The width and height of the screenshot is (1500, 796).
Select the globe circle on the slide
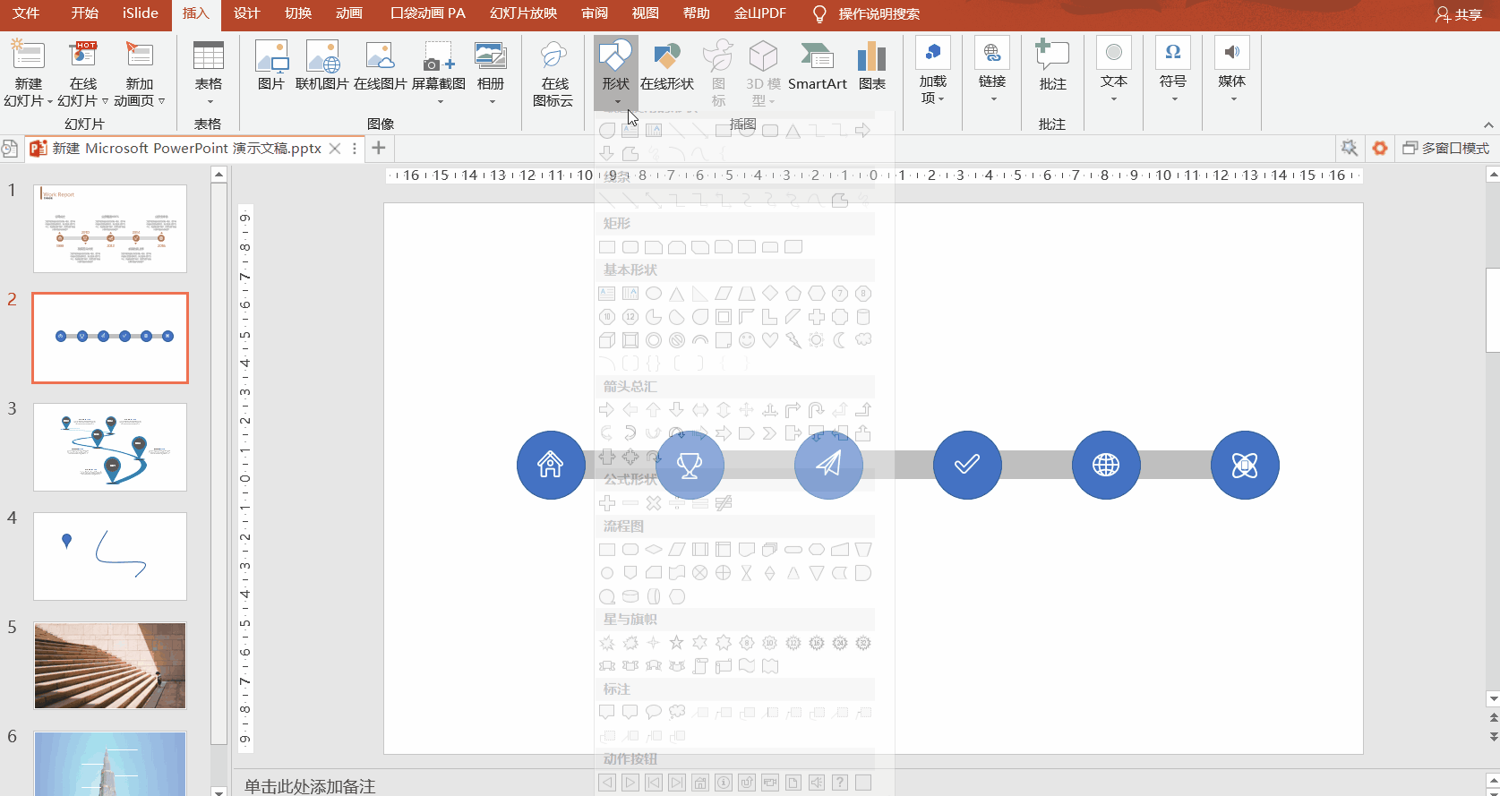pos(1106,465)
